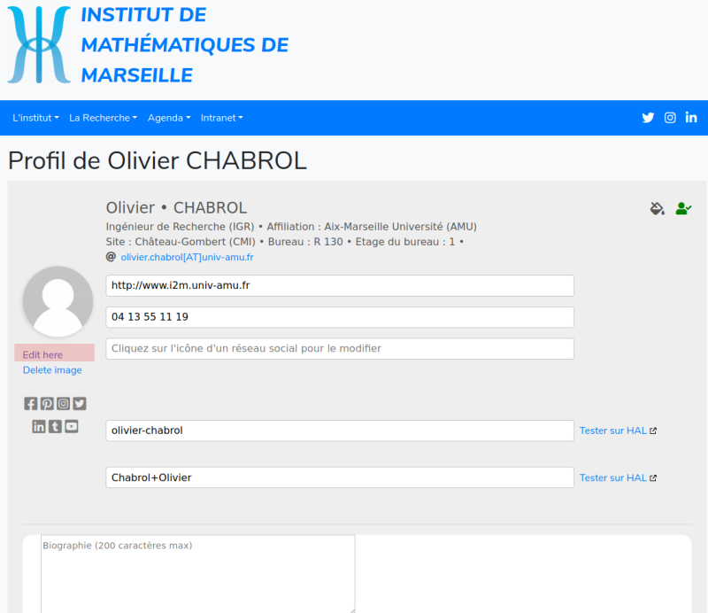This screenshot has height=613, width=708.
Task: Click into the Biographie text area
Action: 197,576
